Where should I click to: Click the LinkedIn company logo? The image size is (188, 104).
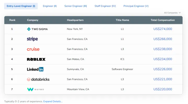[x=35, y=69]
